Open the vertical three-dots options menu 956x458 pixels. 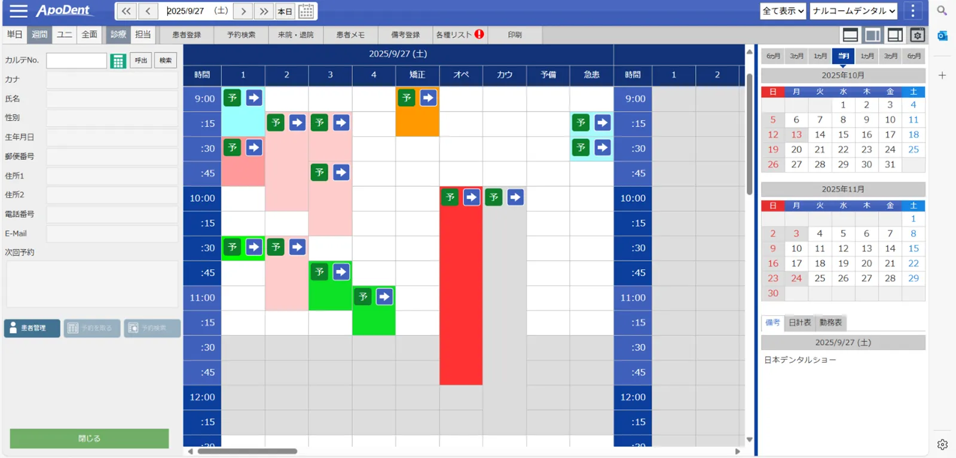[912, 11]
